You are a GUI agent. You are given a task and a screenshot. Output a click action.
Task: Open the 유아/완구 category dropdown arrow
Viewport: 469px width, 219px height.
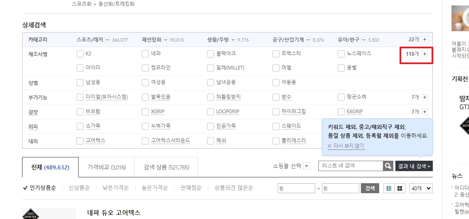[x=364, y=40]
